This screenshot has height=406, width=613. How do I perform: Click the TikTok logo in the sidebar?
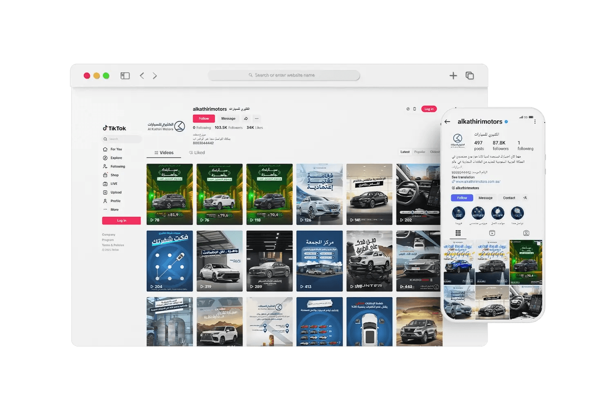pos(114,128)
